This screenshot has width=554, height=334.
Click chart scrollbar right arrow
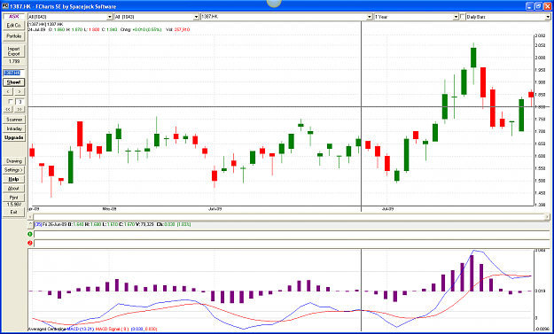pos(547,216)
